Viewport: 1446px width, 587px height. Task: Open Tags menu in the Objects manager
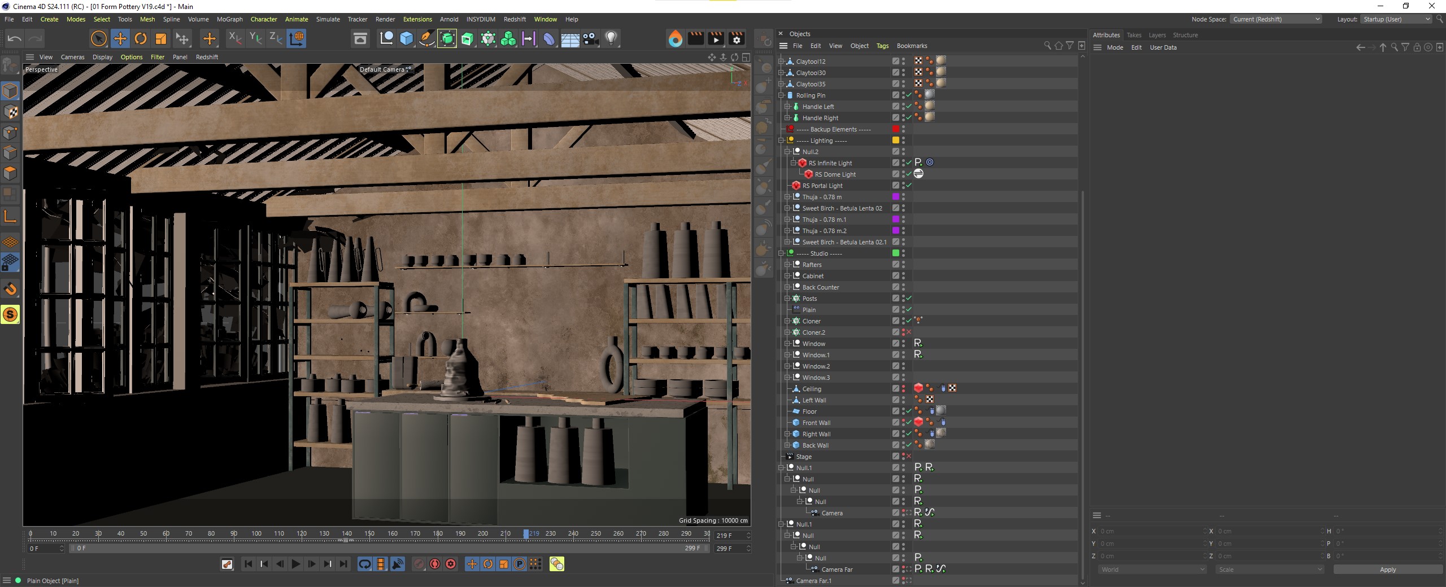[882, 46]
